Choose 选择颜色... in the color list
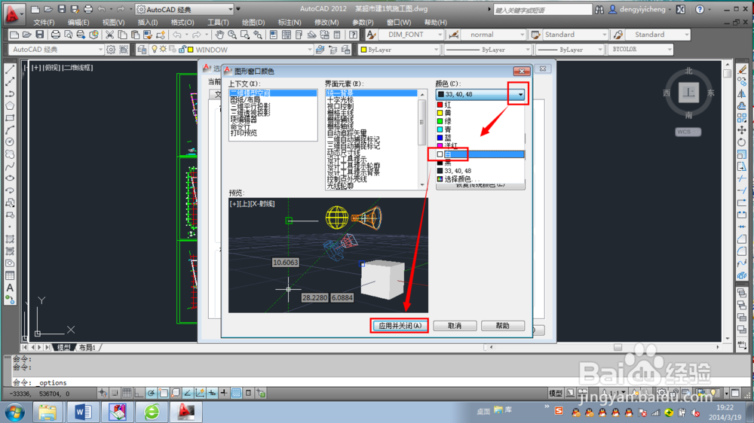Viewport: 754px width, 423px height. [480, 179]
